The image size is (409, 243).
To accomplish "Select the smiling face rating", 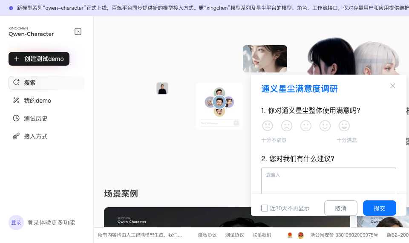I will (x=325, y=126).
